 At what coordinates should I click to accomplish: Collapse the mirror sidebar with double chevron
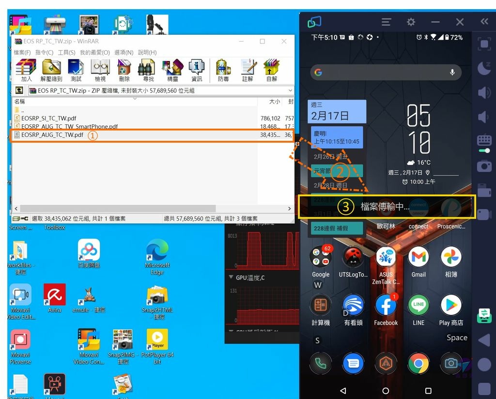[484, 21]
